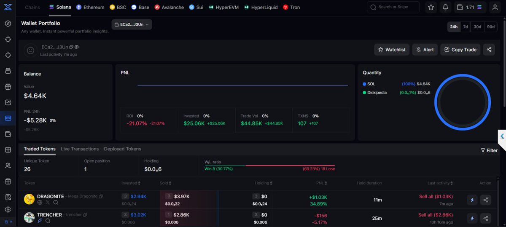This screenshot has height=227, width=506.
Task: Copy the TRENCHER token address
Action: coord(85,215)
